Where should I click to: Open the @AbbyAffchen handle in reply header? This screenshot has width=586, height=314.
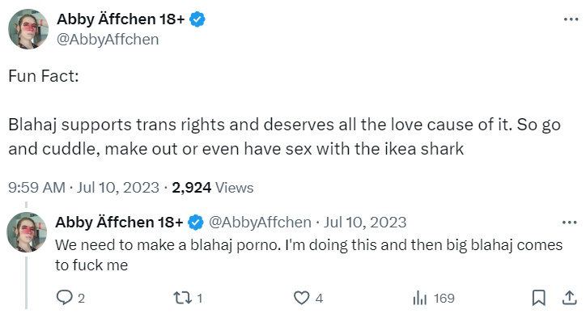click(260, 222)
